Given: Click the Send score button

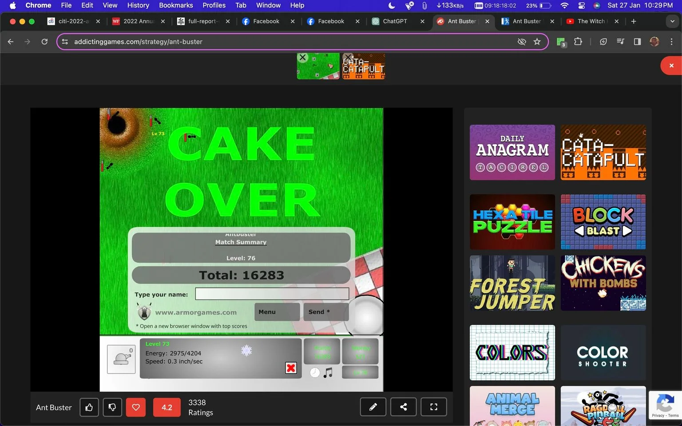Looking at the screenshot, I should tap(325, 312).
